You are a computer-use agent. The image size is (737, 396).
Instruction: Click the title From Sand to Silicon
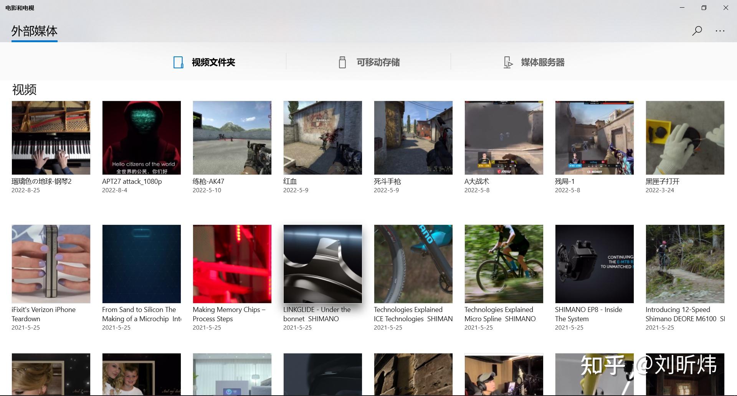(x=142, y=314)
